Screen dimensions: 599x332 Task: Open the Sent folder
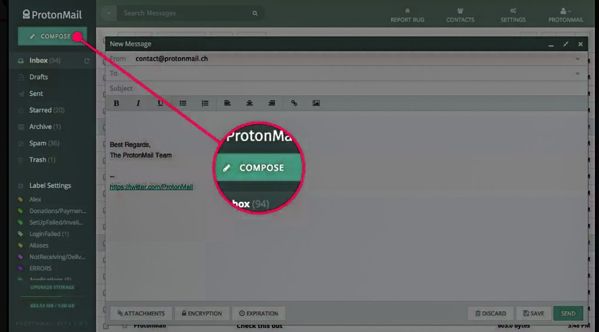(36, 94)
